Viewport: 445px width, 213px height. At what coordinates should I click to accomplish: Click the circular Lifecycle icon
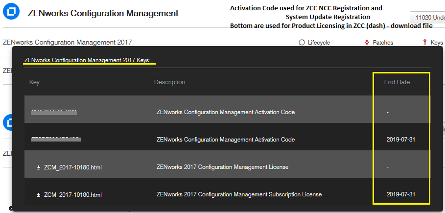[x=302, y=43]
